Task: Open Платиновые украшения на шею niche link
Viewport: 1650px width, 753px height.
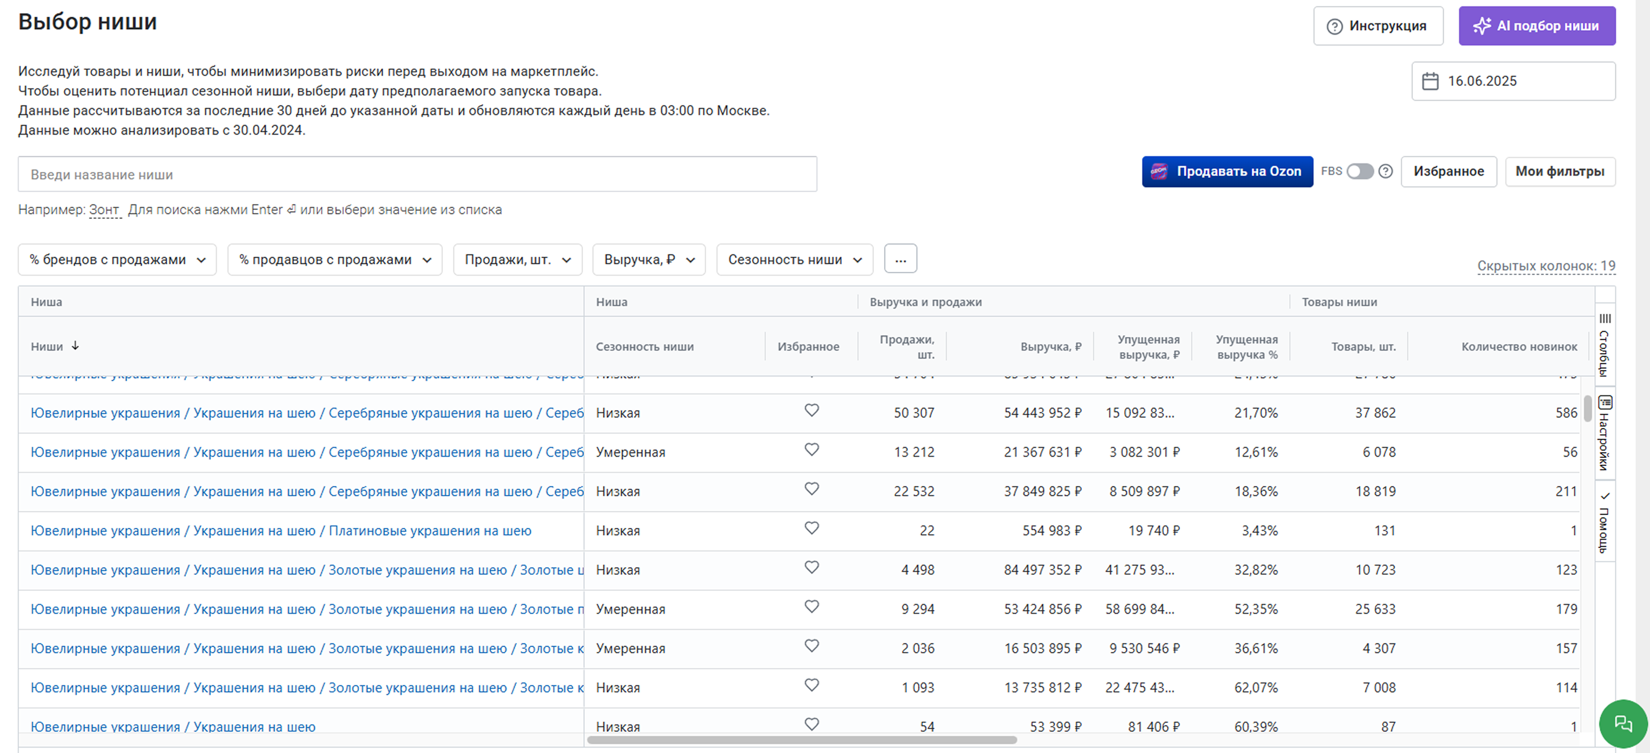Action: tap(281, 531)
